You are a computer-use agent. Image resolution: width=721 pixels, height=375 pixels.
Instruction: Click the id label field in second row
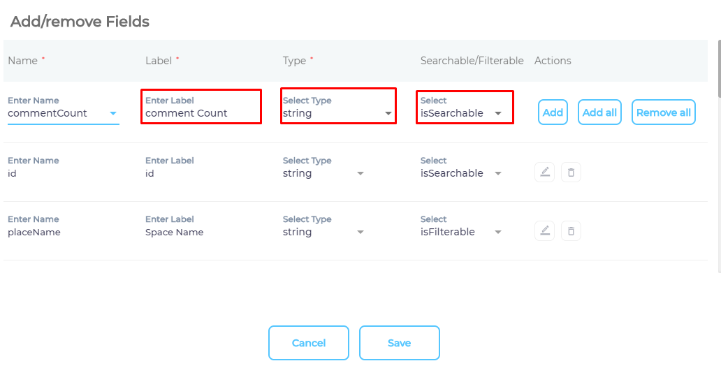tap(175, 173)
